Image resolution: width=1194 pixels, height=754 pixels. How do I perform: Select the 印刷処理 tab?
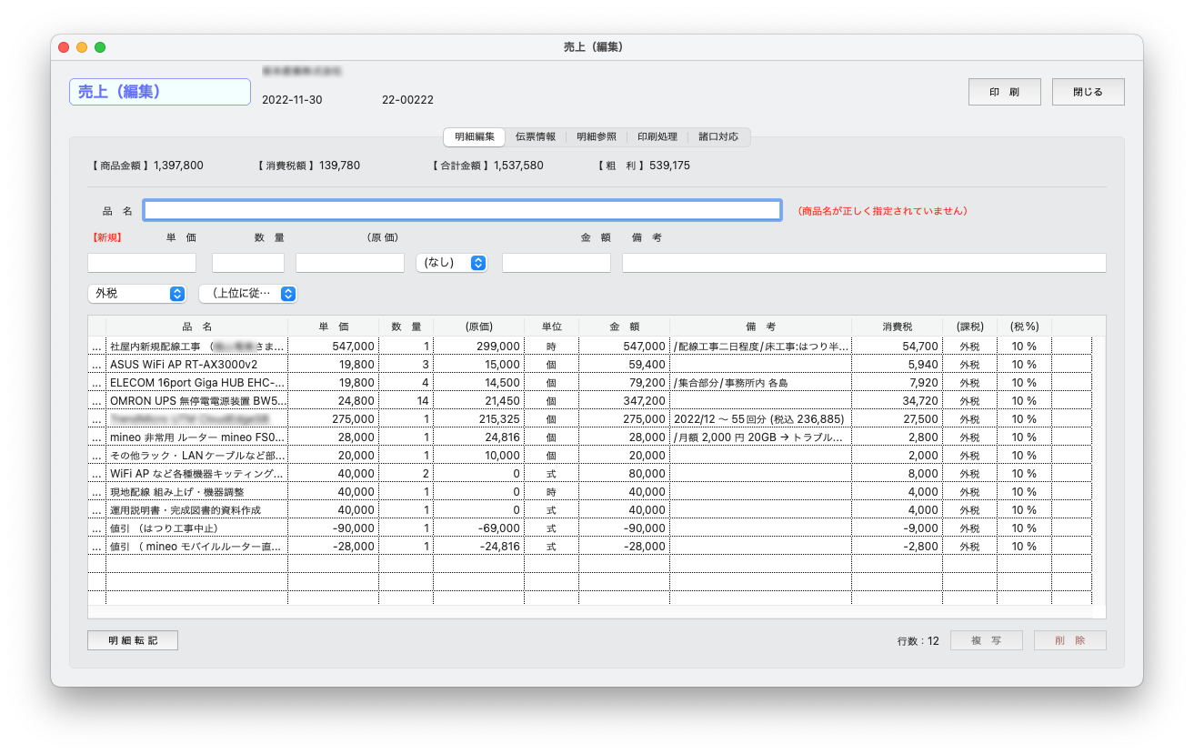point(657,137)
